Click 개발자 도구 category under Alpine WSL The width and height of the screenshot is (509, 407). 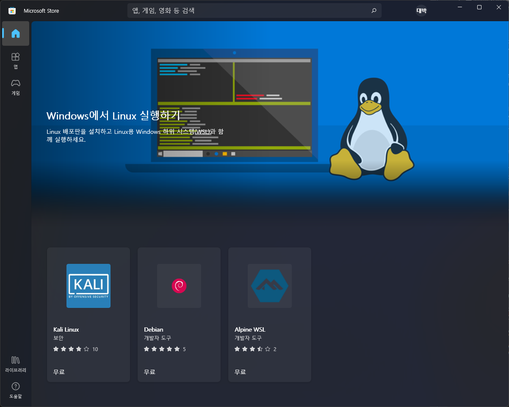(248, 338)
